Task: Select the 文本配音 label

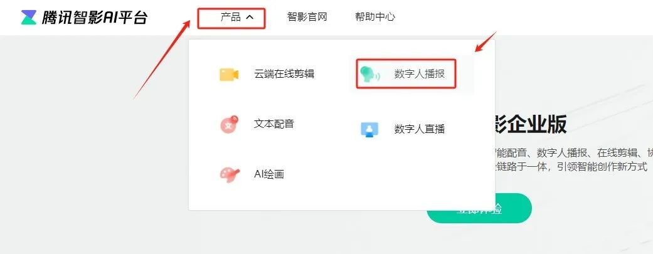Action: [x=274, y=124]
